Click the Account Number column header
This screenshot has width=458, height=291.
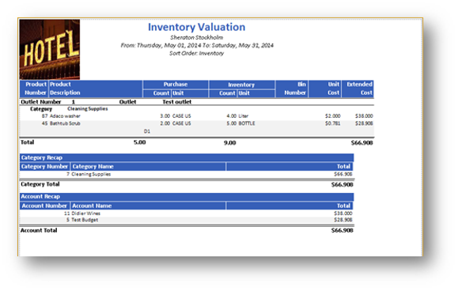tap(44, 206)
